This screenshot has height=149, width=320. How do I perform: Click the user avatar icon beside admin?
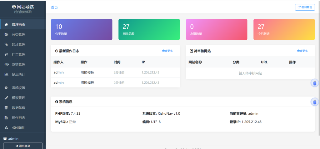coord(5,139)
